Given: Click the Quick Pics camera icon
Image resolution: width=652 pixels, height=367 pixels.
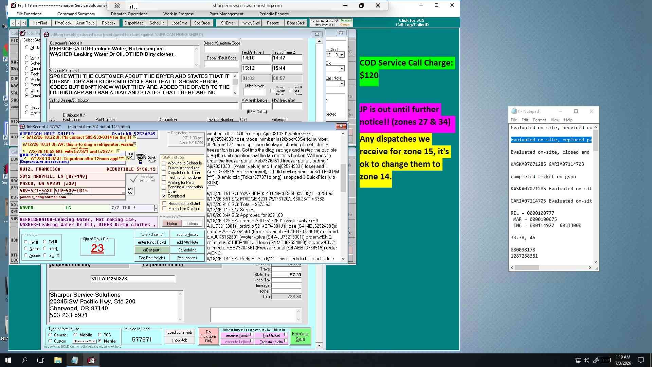Looking at the screenshot, I should click(141, 159).
